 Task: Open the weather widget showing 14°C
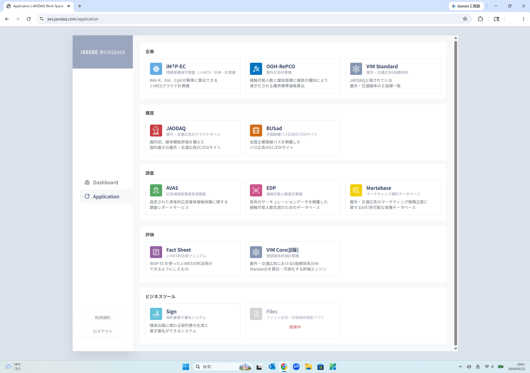pos(13,367)
